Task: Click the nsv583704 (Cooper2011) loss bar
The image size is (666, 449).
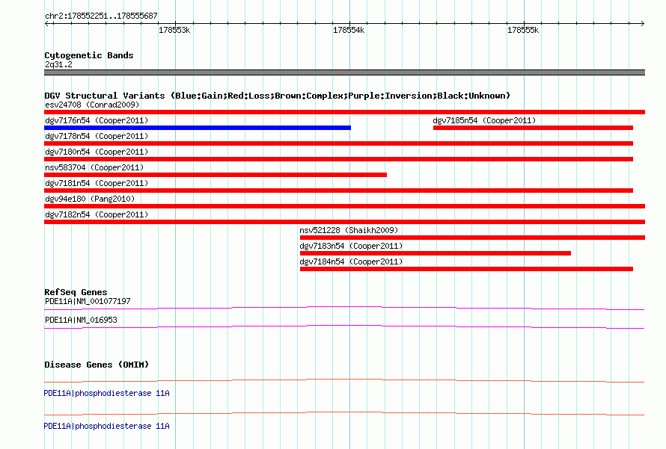Action: tap(216, 175)
